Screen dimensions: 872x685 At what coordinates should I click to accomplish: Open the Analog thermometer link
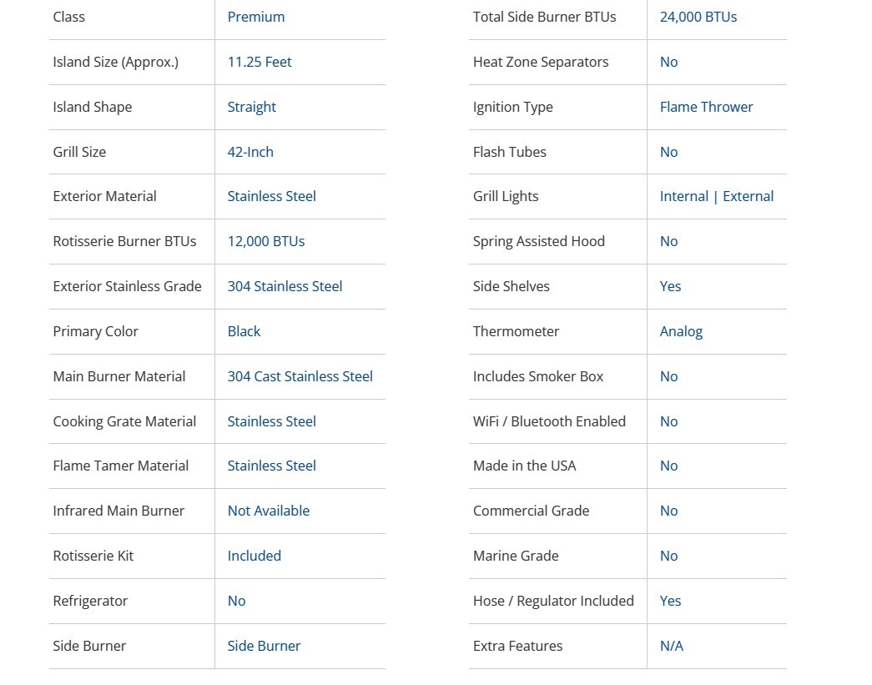pos(681,331)
